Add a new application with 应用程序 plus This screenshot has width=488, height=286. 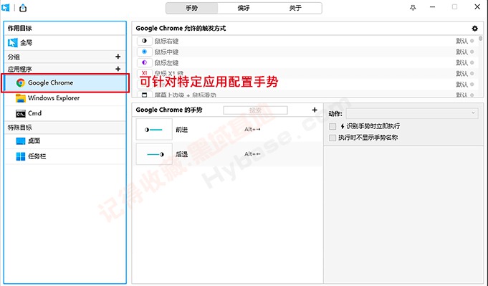118,69
